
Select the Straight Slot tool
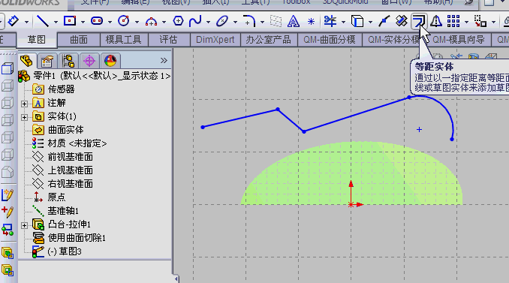click(97, 21)
